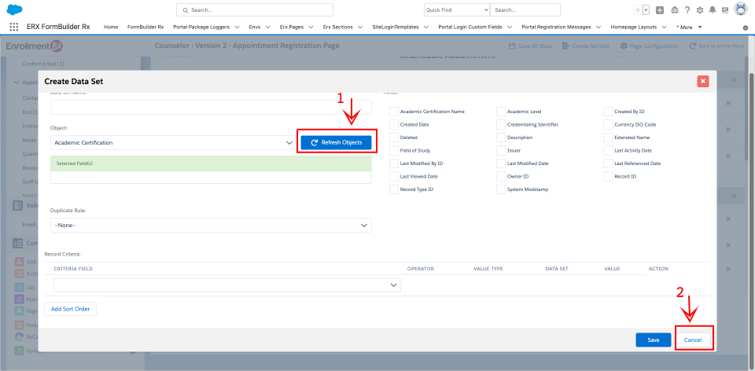Open the Global Actions plus icon
755x371 pixels.
click(659, 10)
